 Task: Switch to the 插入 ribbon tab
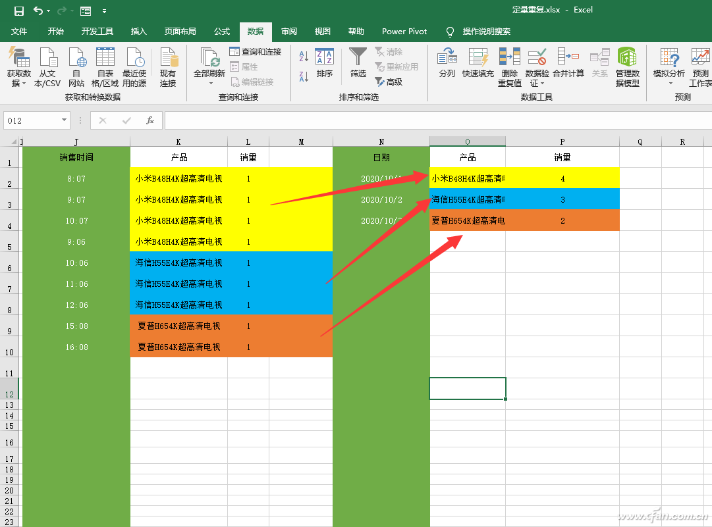[x=138, y=32]
